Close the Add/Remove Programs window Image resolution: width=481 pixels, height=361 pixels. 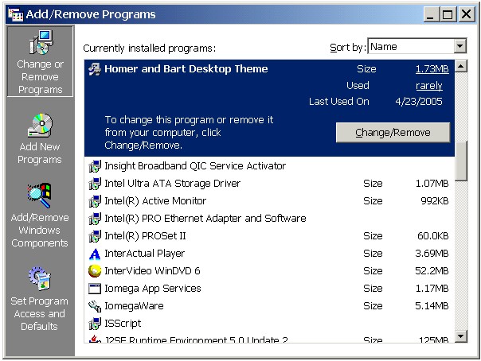(466, 14)
